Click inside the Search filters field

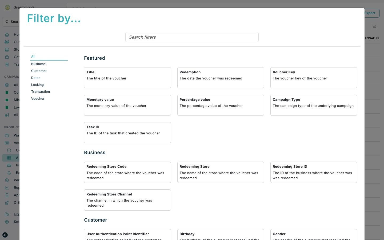point(192,37)
